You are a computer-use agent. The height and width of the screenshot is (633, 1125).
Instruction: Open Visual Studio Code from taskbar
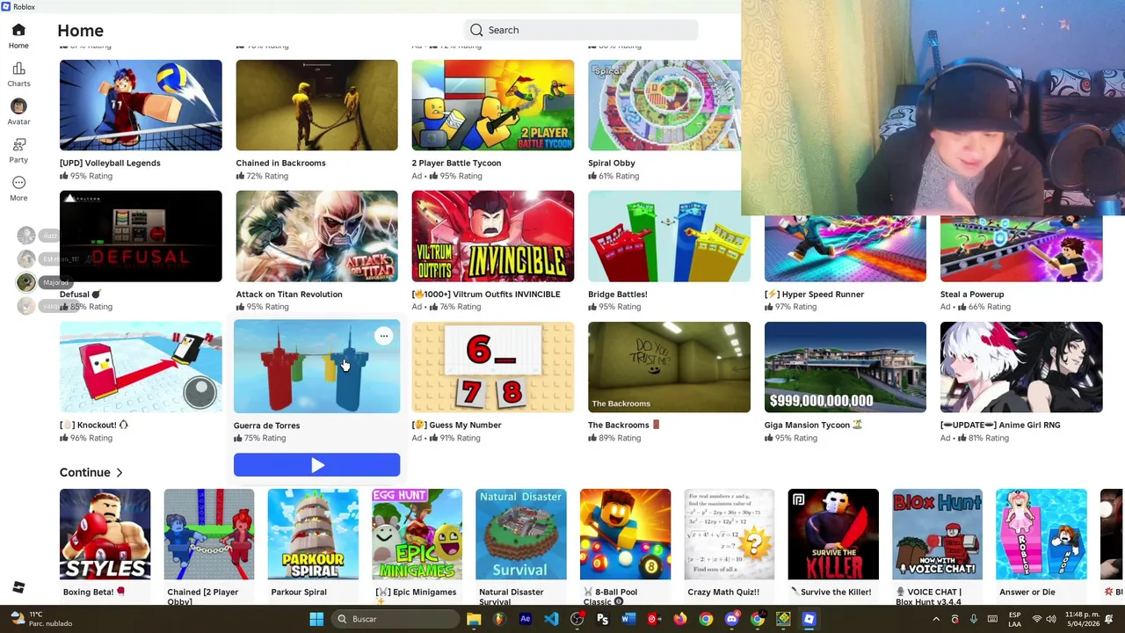pyautogui.click(x=551, y=619)
